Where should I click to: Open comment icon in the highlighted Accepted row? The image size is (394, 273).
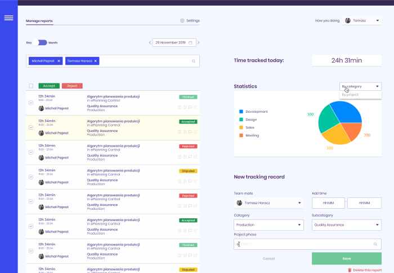tap(190, 132)
